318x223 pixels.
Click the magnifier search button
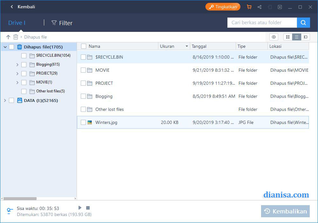click(x=303, y=23)
